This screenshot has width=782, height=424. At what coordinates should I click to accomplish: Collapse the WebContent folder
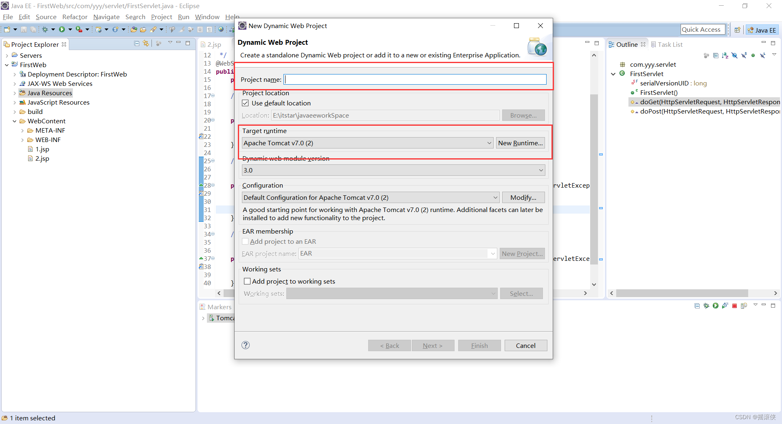15,121
